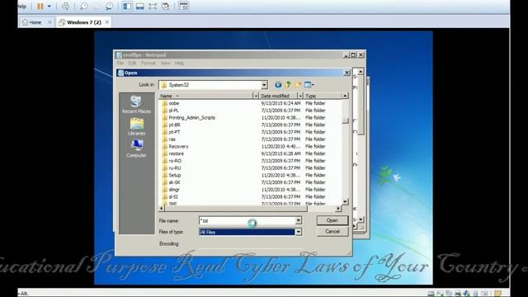Screen dimensions: 528x297
Task: Send Ctrl+Alt+Del to the guest
Action: coord(65,7)
